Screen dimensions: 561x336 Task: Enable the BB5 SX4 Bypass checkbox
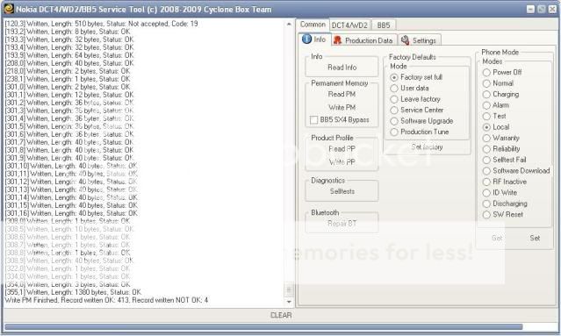tap(313, 119)
